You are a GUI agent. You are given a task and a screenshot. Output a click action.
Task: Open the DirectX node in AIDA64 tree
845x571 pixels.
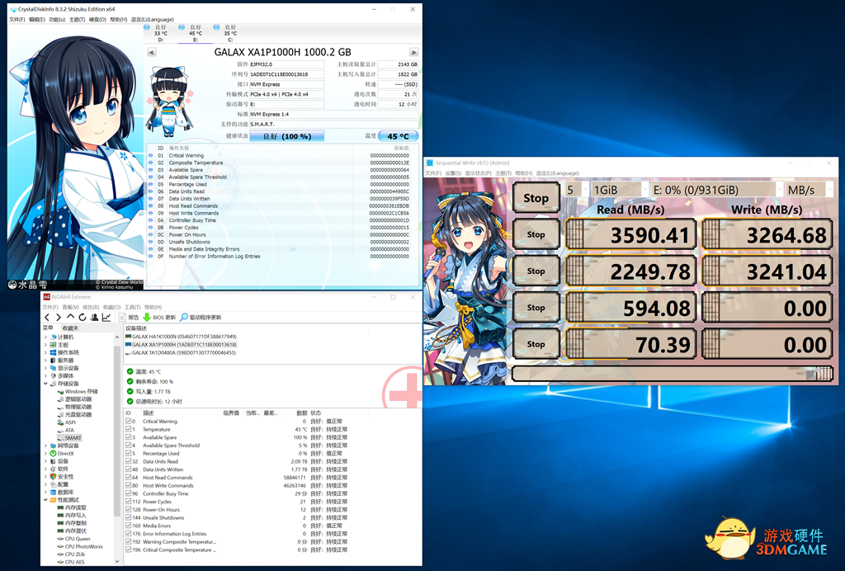click(61, 454)
